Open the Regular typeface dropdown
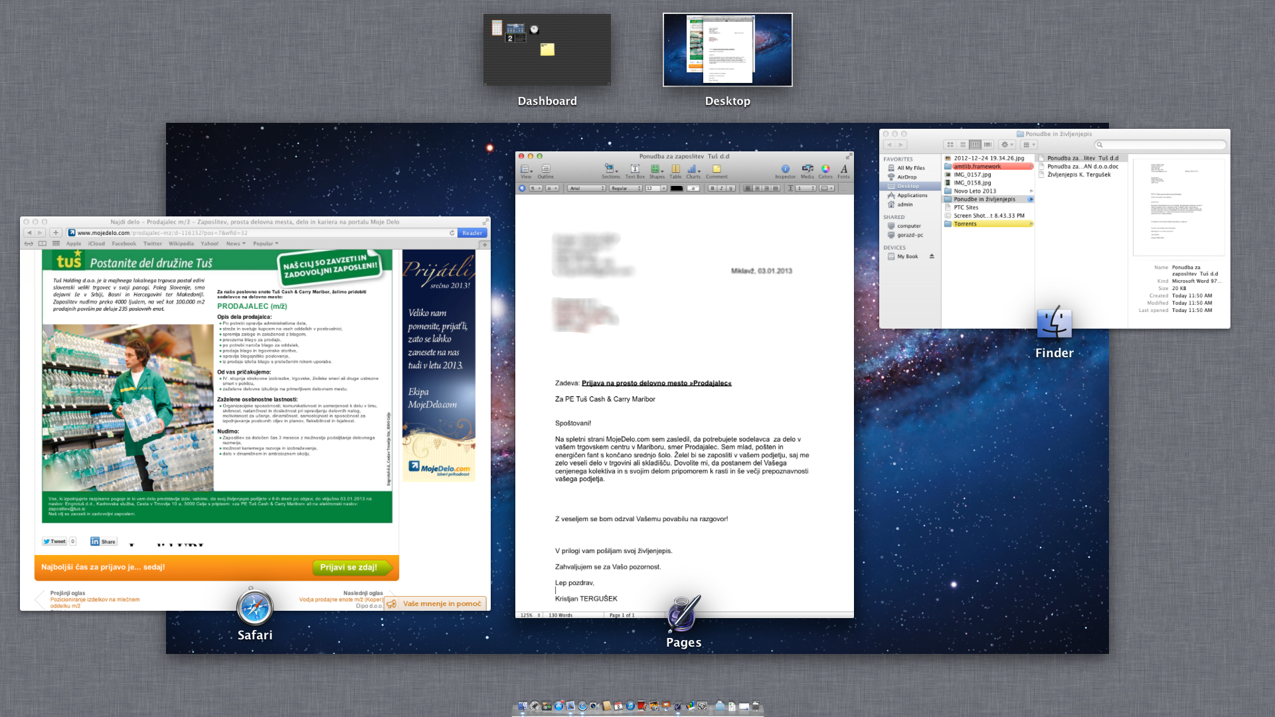Screen dimensions: 1275x717 click(x=626, y=189)
